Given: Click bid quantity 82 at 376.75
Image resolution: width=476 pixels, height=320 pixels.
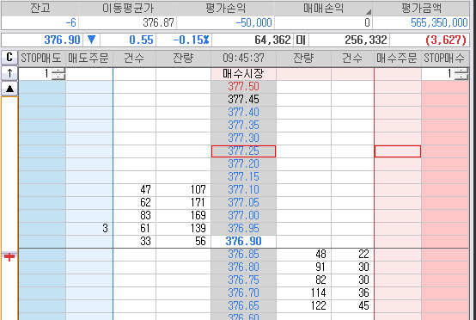Looking at the screenshot, I should [x=303, y=280].
